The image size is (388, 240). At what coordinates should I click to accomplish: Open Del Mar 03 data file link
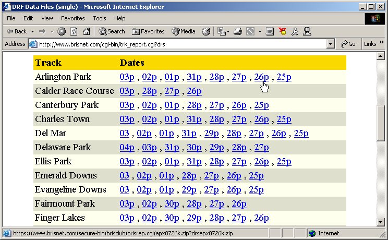point(124,134)
